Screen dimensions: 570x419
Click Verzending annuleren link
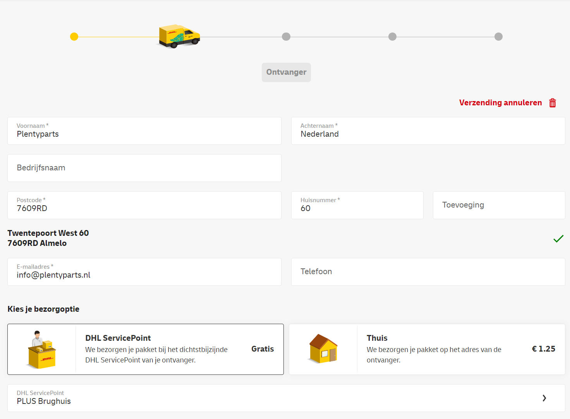point(500,103)
